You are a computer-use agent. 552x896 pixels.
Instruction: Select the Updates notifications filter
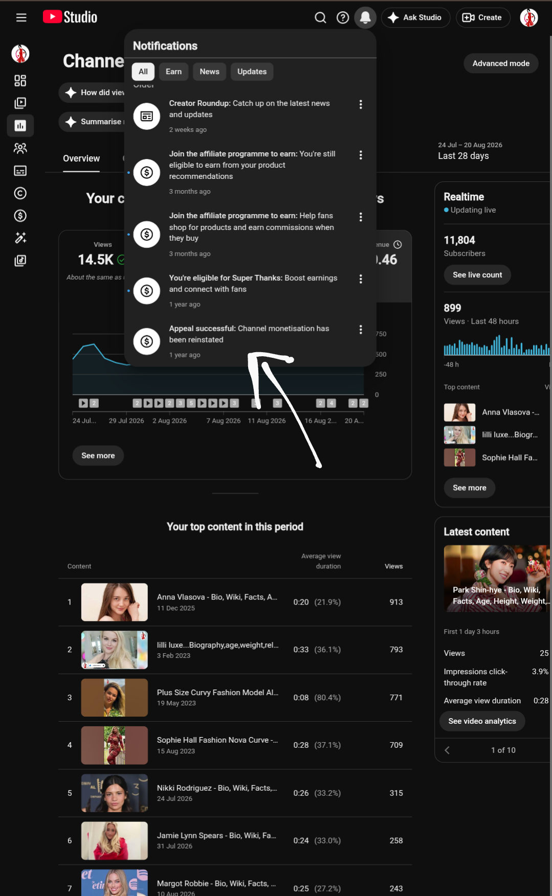pyautogui.click(x=252, y=72)
